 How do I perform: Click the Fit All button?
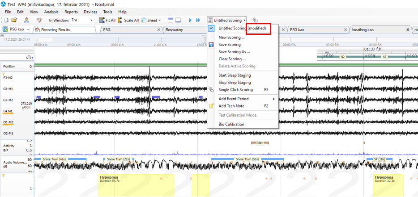(x=107, y=20)
